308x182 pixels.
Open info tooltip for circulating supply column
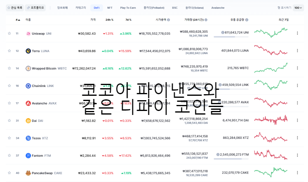(x=247, y=20)
